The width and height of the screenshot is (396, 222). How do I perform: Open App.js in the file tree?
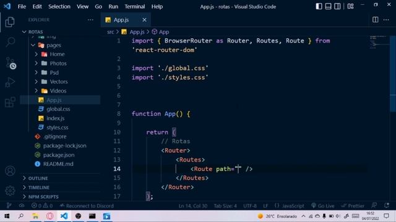60,100
